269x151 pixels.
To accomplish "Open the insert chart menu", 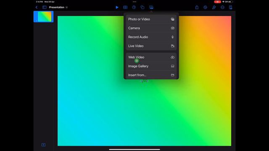I will 134,8.
